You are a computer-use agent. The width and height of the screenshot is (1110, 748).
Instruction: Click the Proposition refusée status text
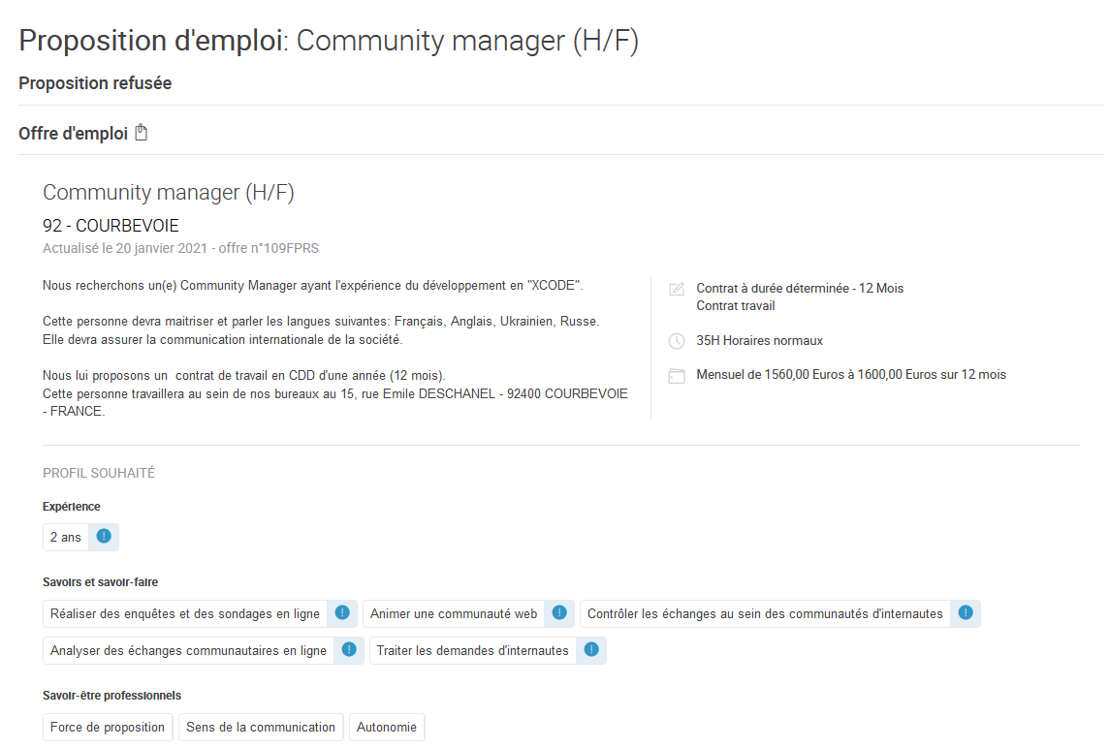[x=95, y=83]
